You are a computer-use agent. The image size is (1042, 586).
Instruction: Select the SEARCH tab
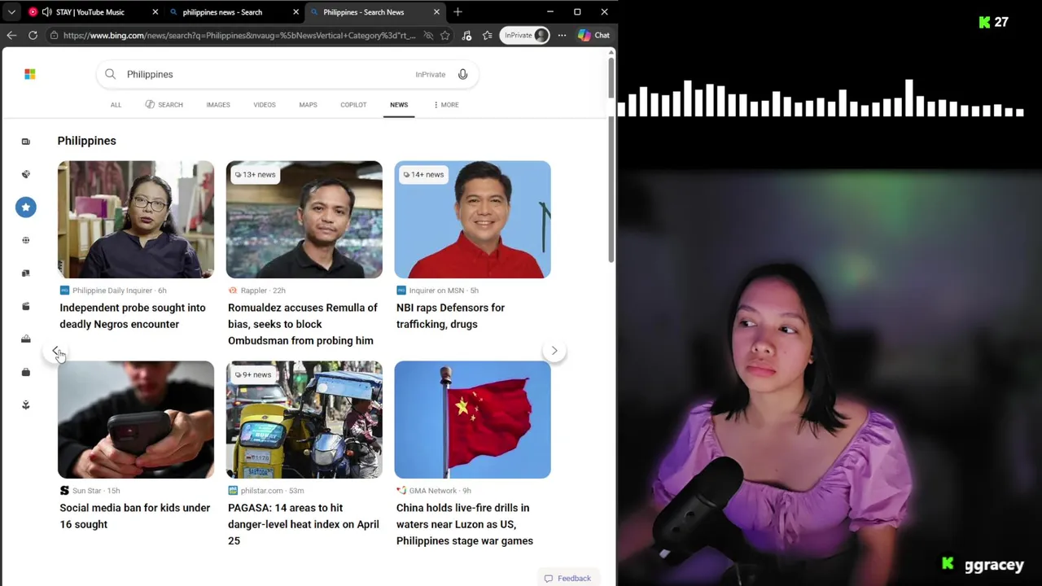pos(164,105)
